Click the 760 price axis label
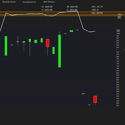Image resolution: width=125 pixels, height=125 pixels. pos(117,61)
